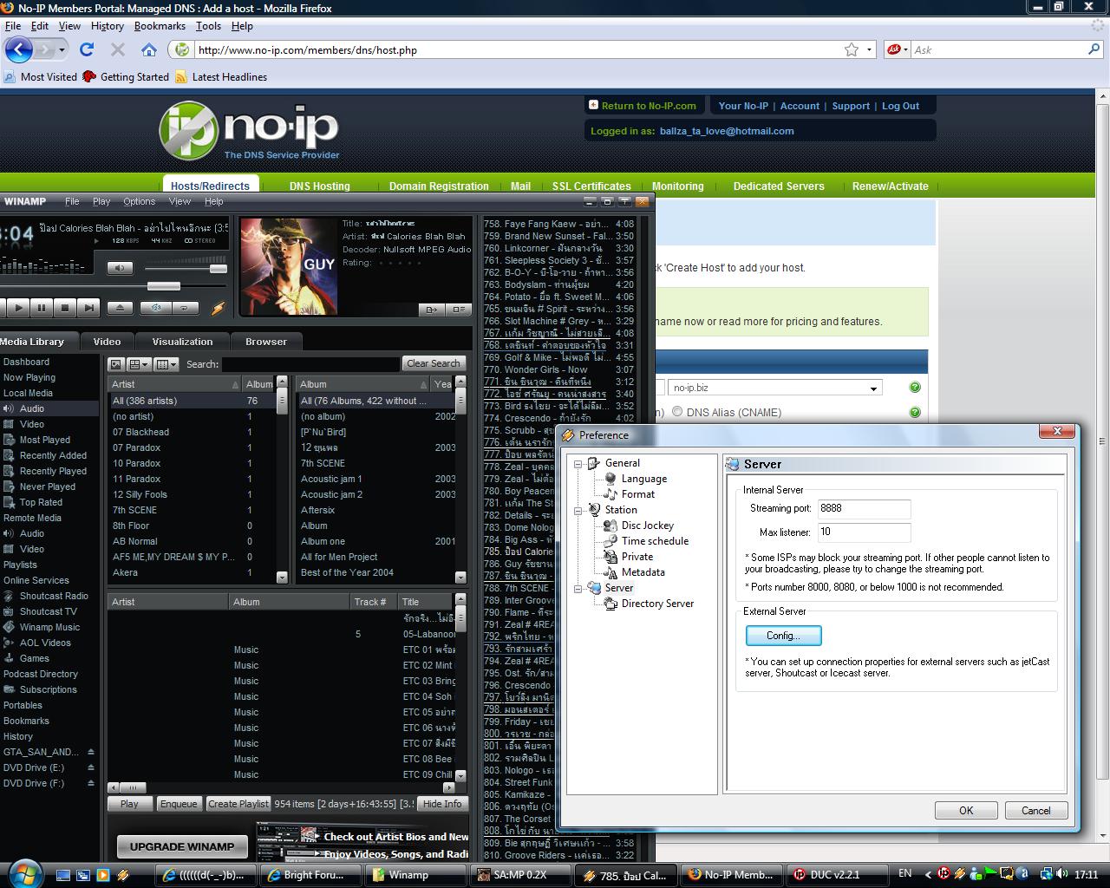The width and height of the screenshot is (1110, 888).
Task: Collapse the Server tree node in Preference
Action: click(x=578, y=588)
